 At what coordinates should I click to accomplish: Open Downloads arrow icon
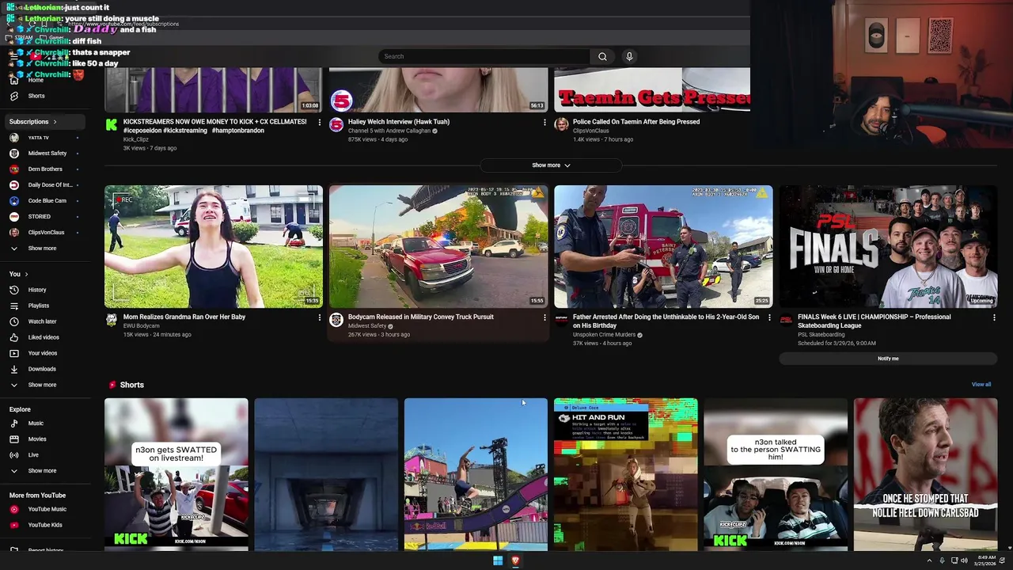click(13, 369)
